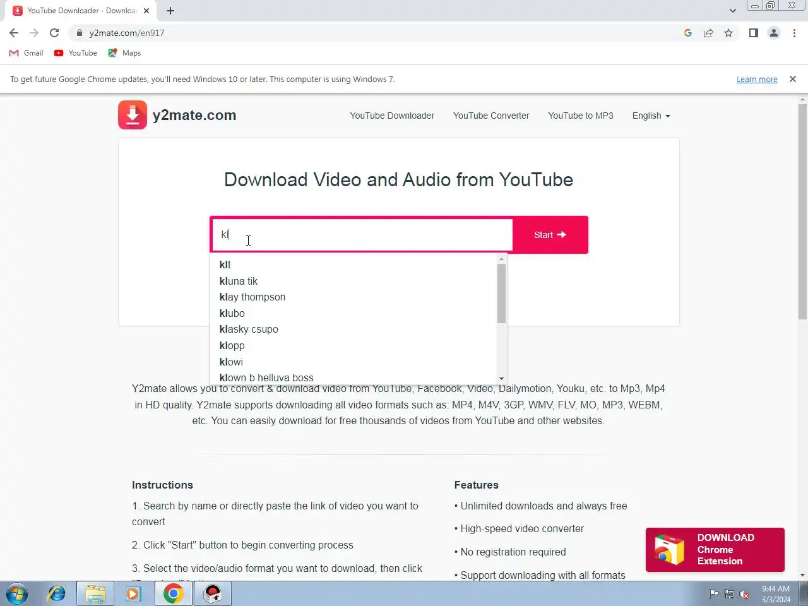The width and height of the screenshot is (808, 606).
Task: Select the 'klt' suggestion
Action: 353,264
